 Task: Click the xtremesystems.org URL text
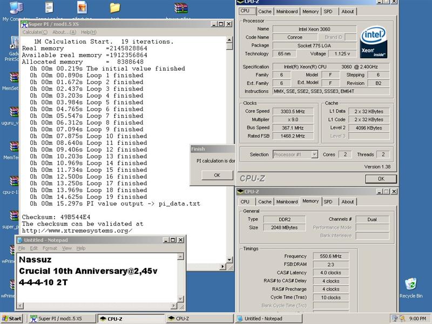77,231
